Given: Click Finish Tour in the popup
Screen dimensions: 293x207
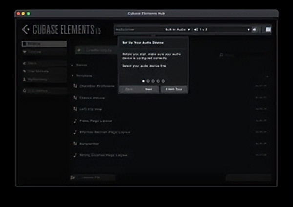Looking at the screenshot, I should coord(174,89).
